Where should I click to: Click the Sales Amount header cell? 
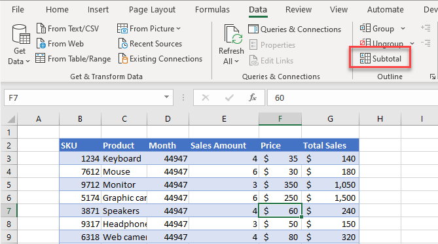[224, 145]
